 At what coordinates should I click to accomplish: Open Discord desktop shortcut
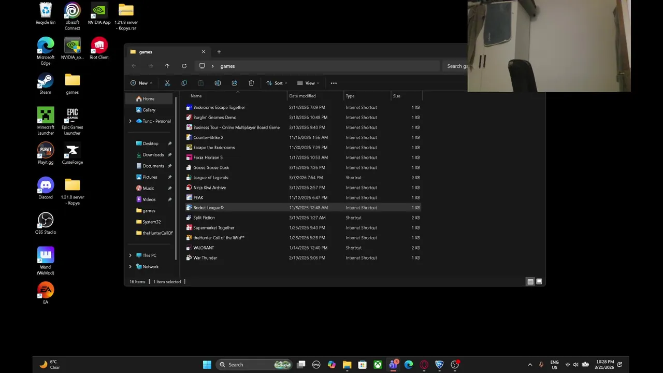click(x=46, y=189)
